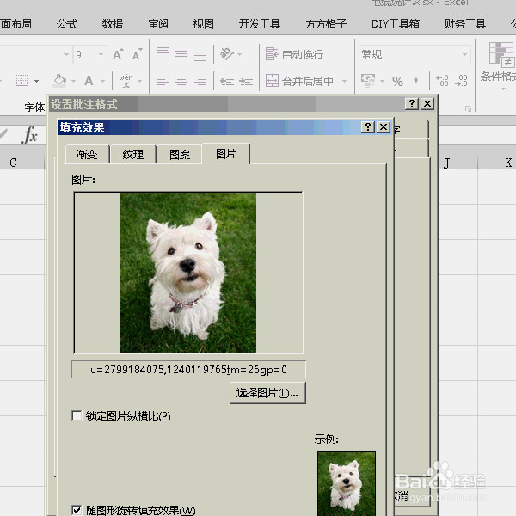This screenshot has height=516, width=516.
Task: Click the fill color bucket icon
Action: pos(60,81)
